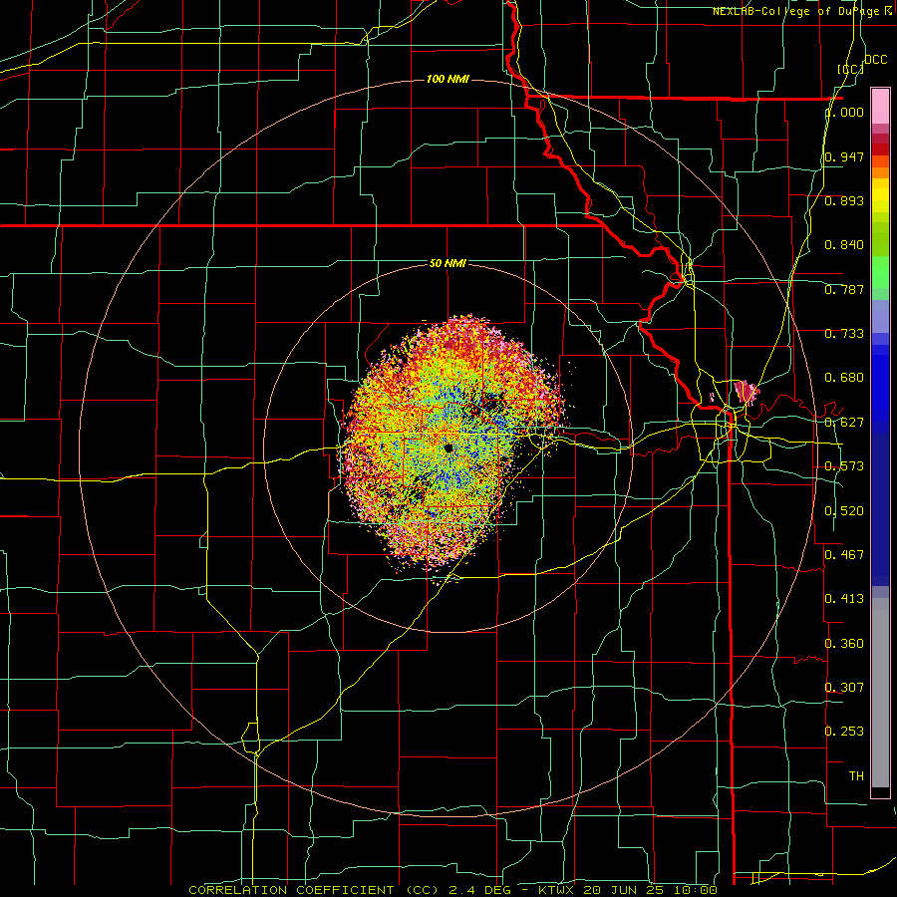This screenshot has width=897, height=897.
Task: Click the 50 NMI range ring label
Action: [448, 263]
